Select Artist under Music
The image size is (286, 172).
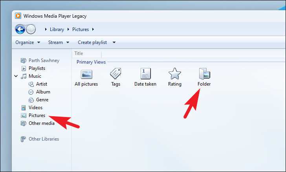[x=42, y=84]
